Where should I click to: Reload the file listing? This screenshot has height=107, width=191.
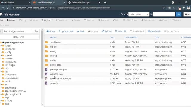pos(107,31)
